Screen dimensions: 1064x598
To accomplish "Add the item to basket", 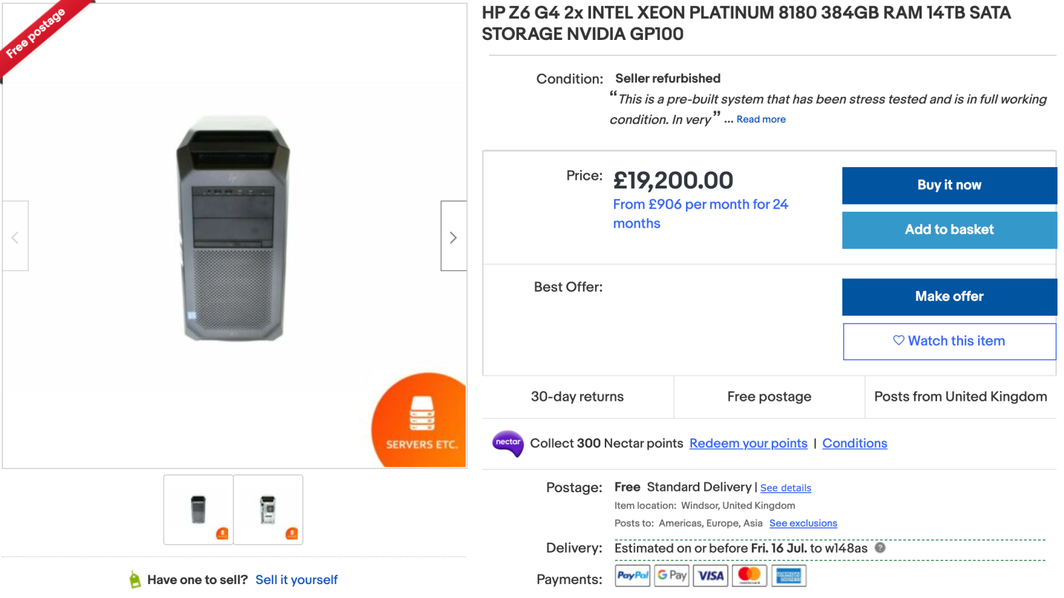I will (949, 230).
